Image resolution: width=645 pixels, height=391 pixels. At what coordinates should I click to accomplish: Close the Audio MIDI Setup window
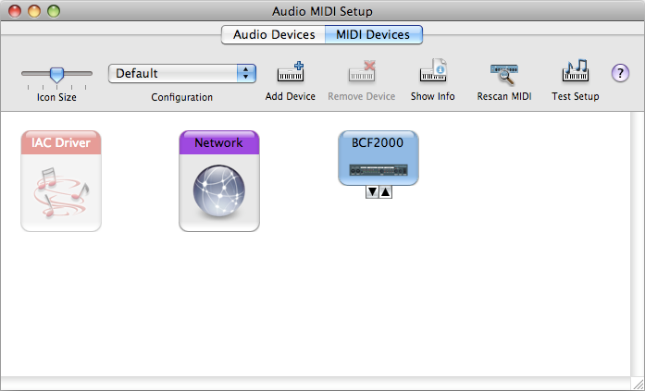(x=15, y=11)
